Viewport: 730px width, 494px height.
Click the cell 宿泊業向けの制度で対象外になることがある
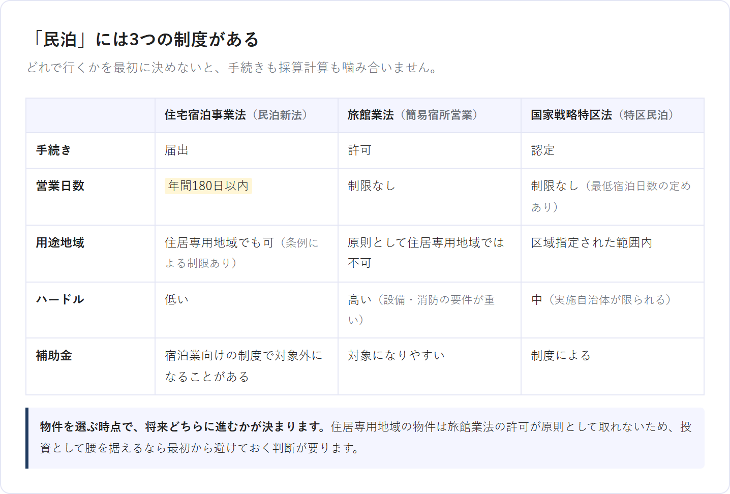247,366
